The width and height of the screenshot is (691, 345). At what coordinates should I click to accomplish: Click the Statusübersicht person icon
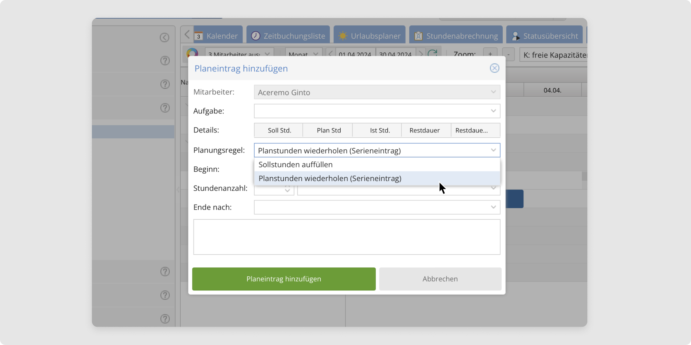pos(515,36)
